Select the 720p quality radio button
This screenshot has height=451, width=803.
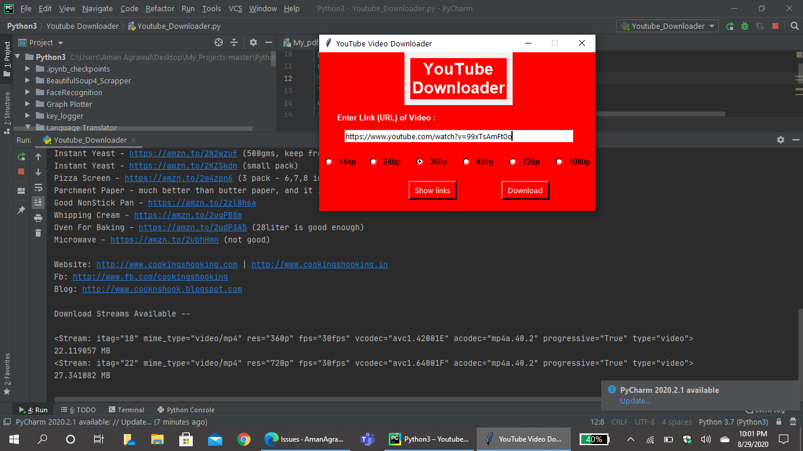513,161
